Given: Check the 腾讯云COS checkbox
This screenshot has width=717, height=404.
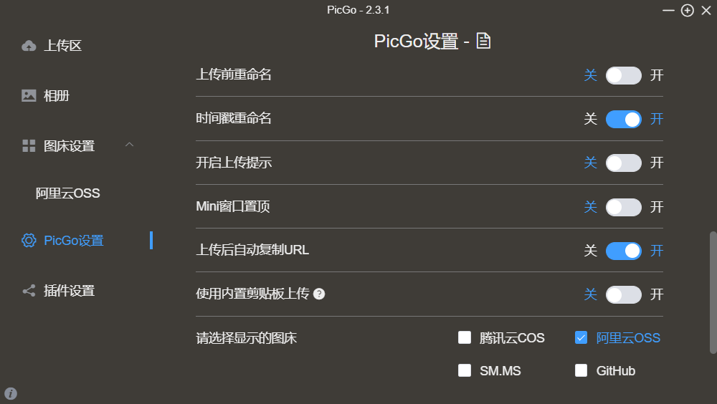Looking at the screenshot, I should coord(465,338).
